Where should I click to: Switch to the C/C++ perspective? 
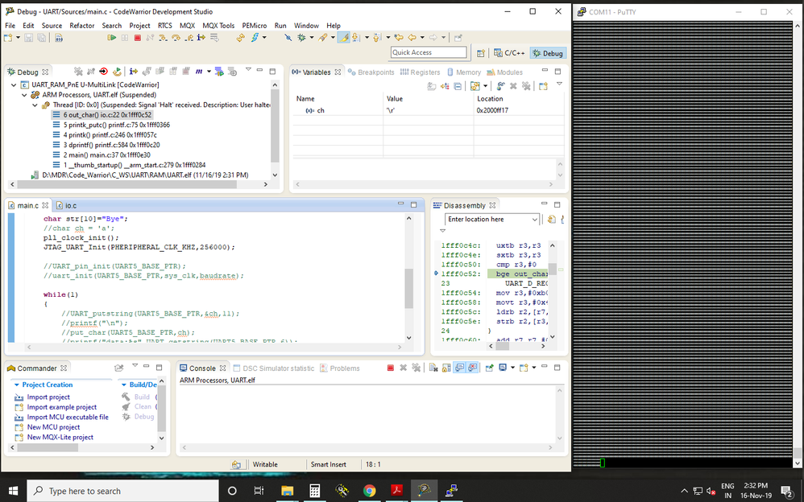(508, 53)
